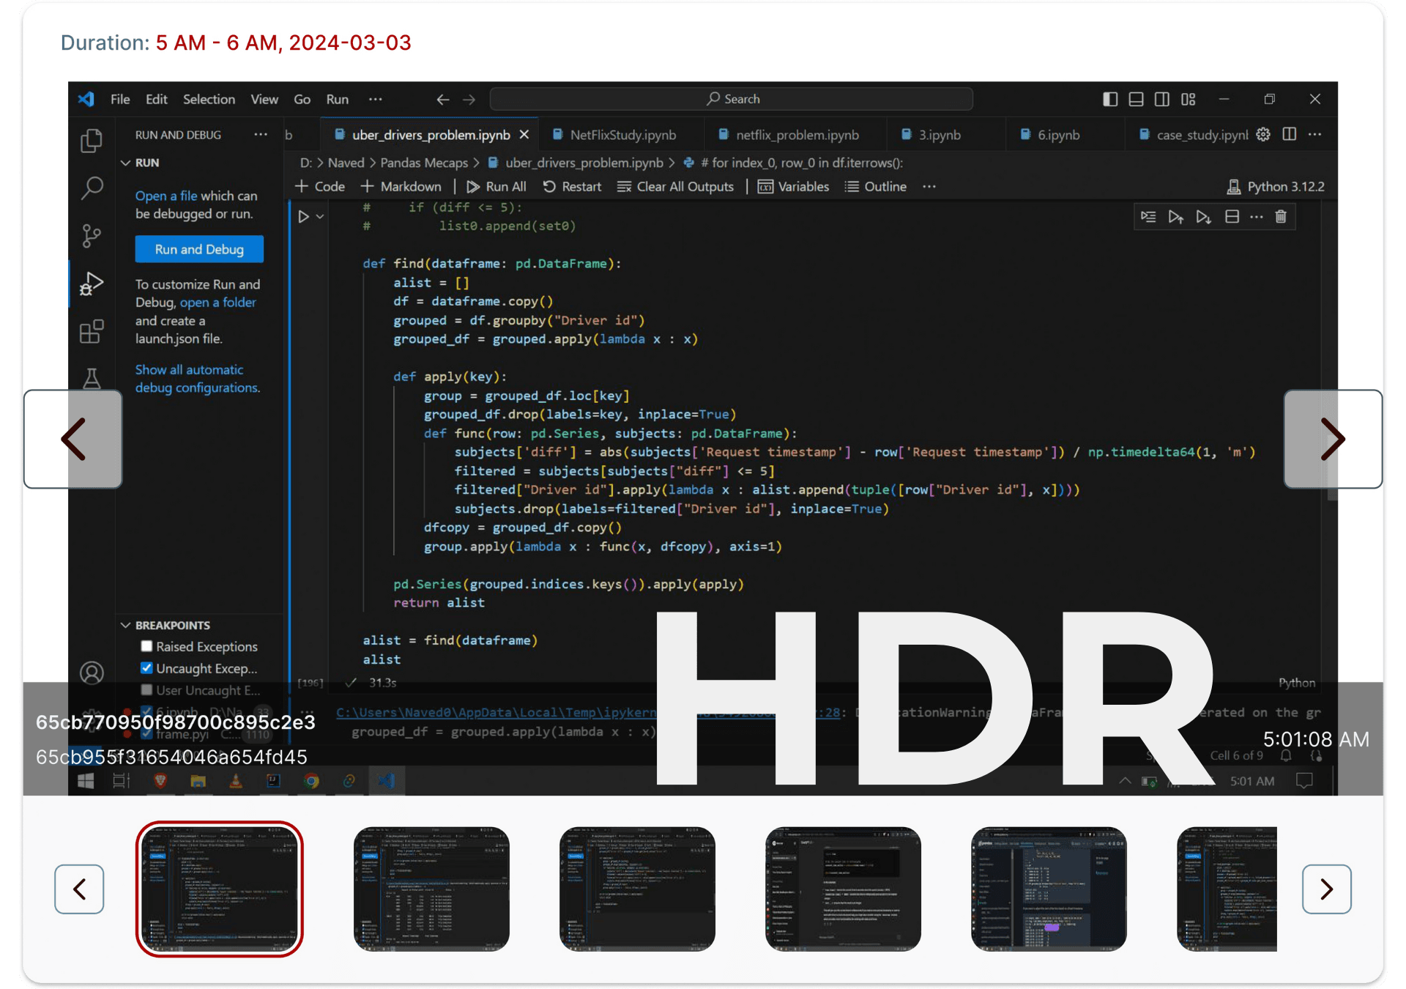Disable Uncaught Exceptions breakpoint

pos(146,668)
